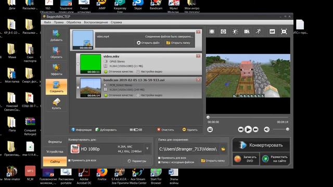Open the Conquest Reforged archive on the desktop
This screenshot has height=187, width=333.
pyautogui.click(x=30, y=126)
